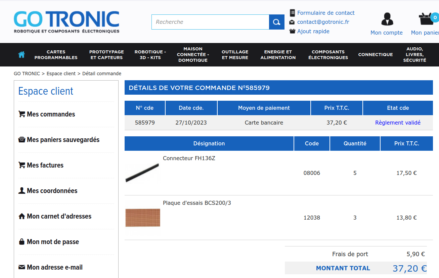
Task: Click the Plaque d'essais BCS200/3 image
Action: [x=143, y=218]
